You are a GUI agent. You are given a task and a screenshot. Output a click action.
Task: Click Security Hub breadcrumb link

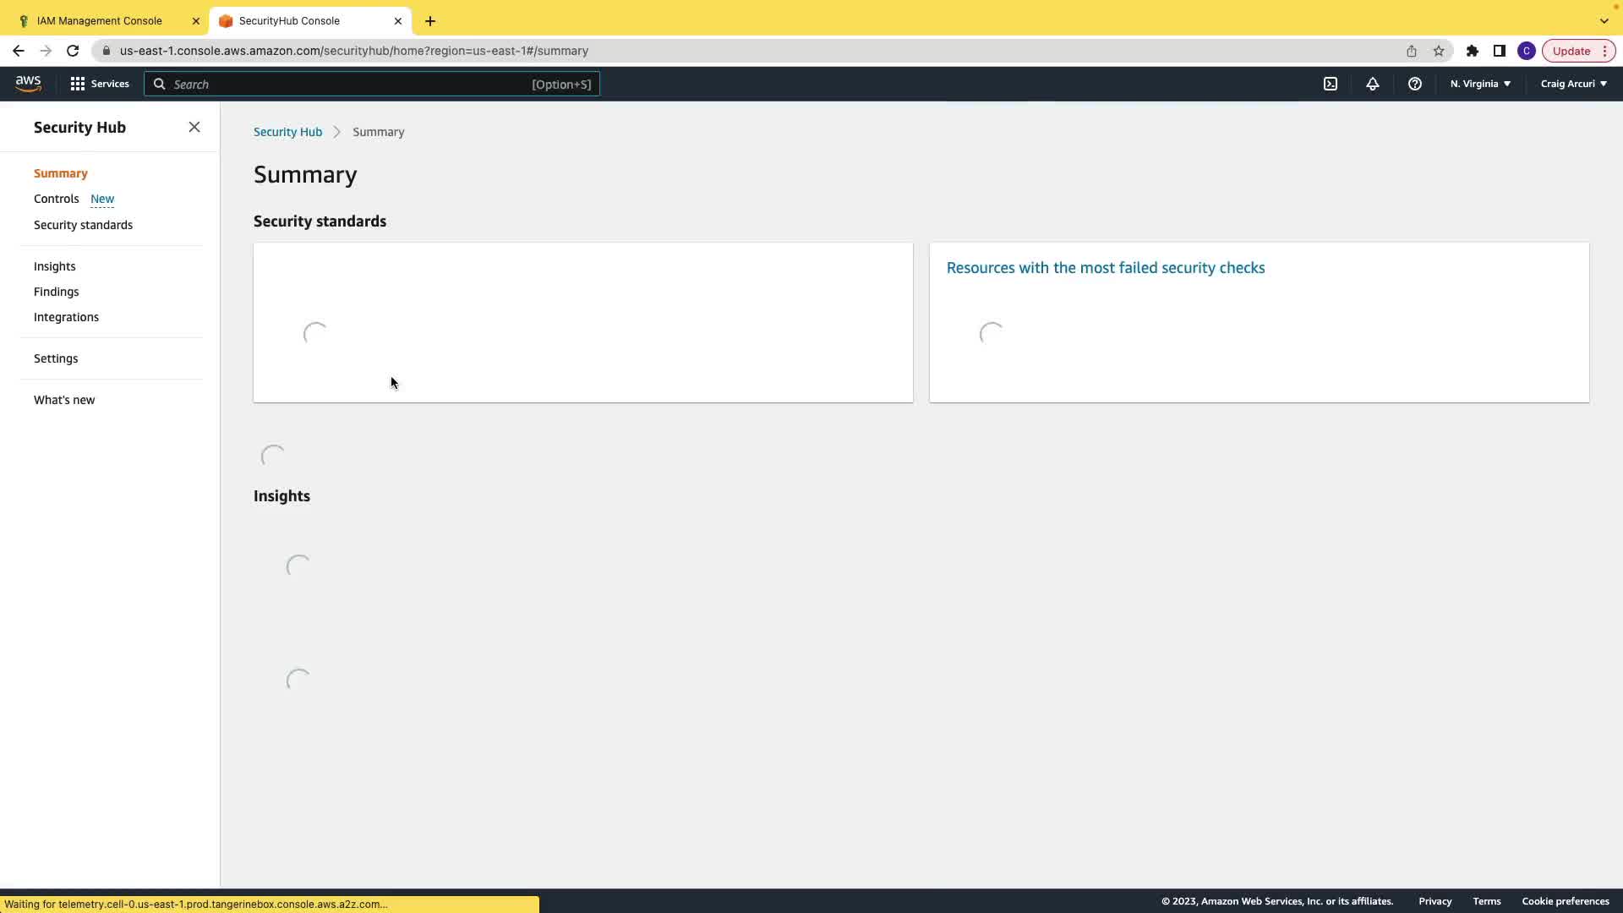tap(287, 132)
